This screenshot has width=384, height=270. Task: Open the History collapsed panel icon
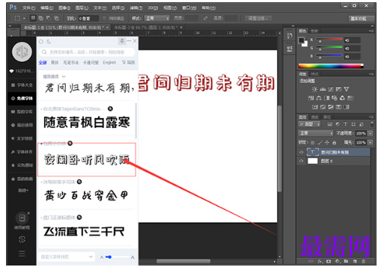pyautogui.click(x=290, y=36)
